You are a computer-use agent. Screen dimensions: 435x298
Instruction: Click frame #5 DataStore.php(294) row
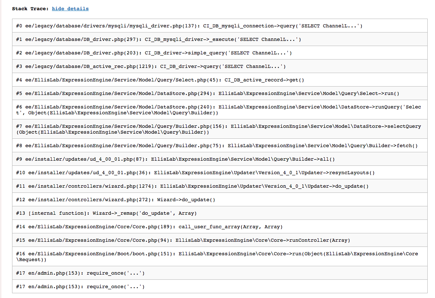point(207,93)
